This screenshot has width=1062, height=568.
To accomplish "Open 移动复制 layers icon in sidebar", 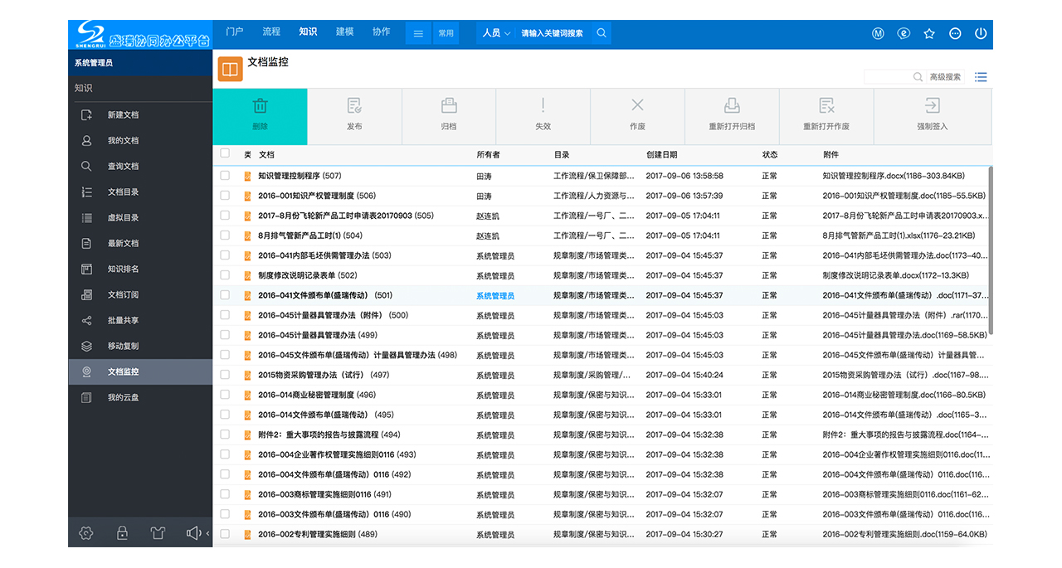I will click(x=86, y=347).
